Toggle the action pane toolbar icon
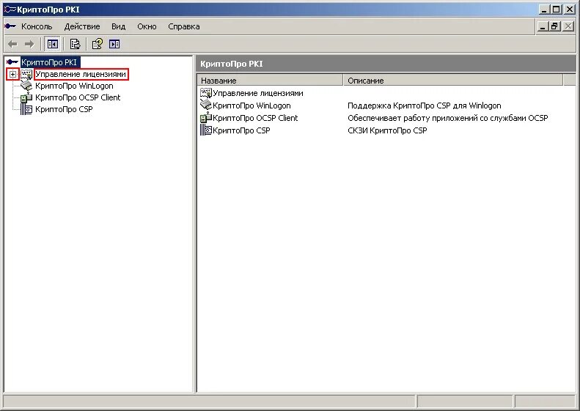 pos(114,45)
